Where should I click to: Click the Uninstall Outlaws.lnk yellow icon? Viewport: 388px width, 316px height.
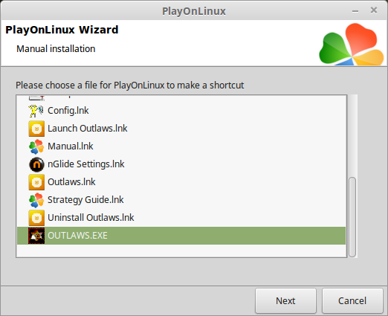[x=36, y=218]
